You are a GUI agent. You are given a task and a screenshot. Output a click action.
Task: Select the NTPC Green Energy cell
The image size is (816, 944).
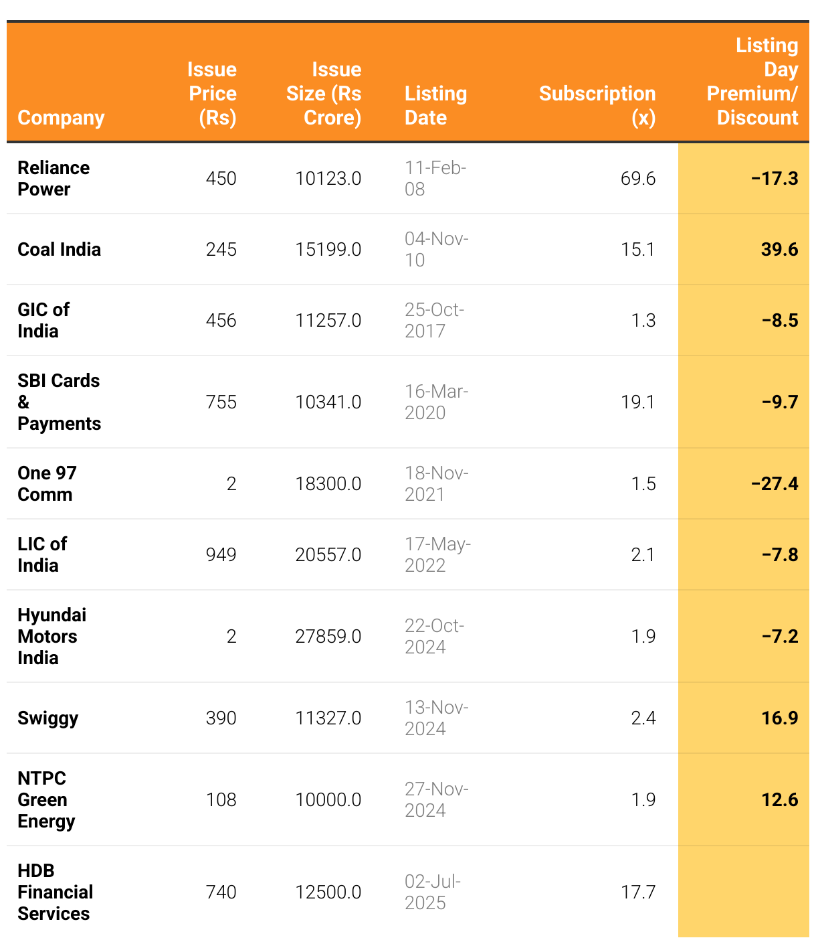click(x=46, y=799)
